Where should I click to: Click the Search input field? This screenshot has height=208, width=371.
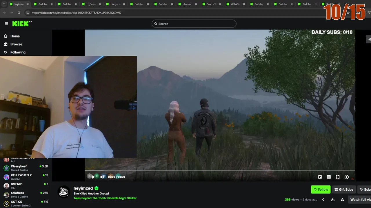tap(194, 24)
